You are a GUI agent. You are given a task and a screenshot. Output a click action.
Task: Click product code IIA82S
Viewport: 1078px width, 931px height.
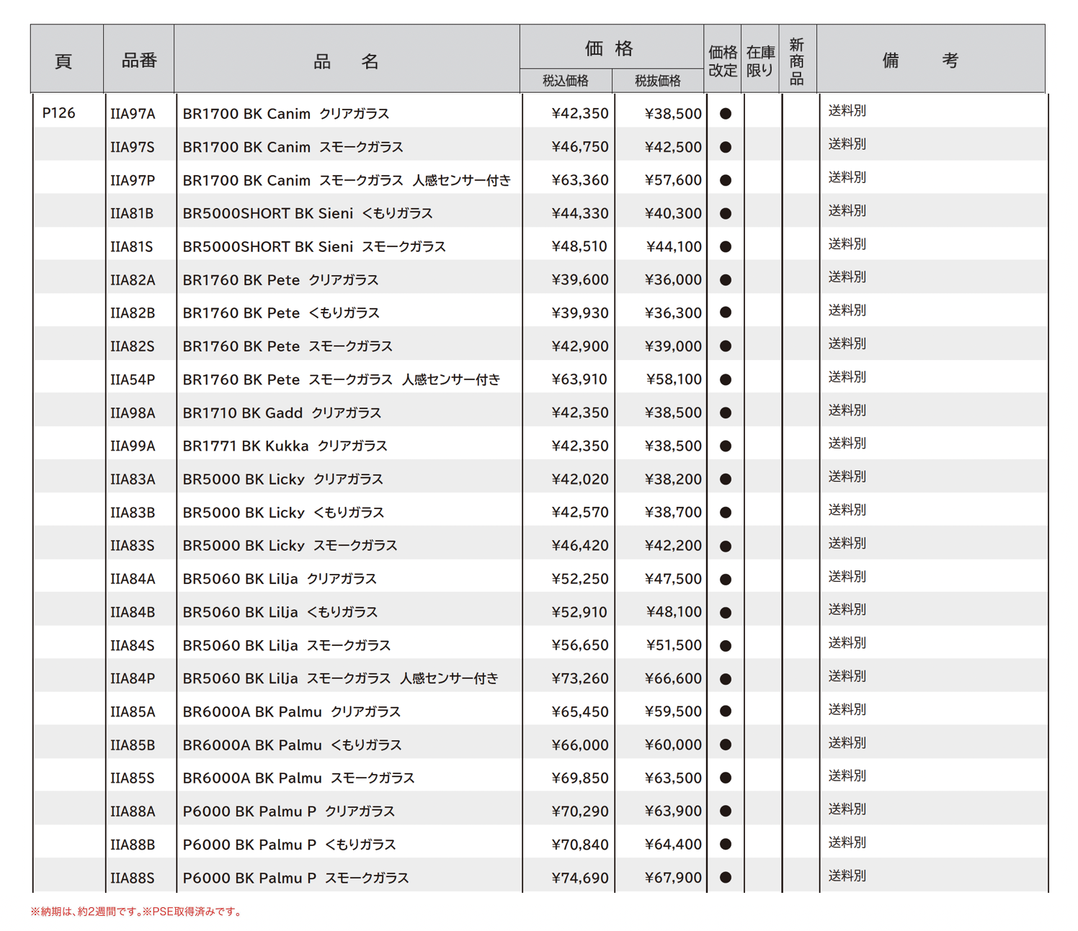pyautogui.click(x=133, y=346)
